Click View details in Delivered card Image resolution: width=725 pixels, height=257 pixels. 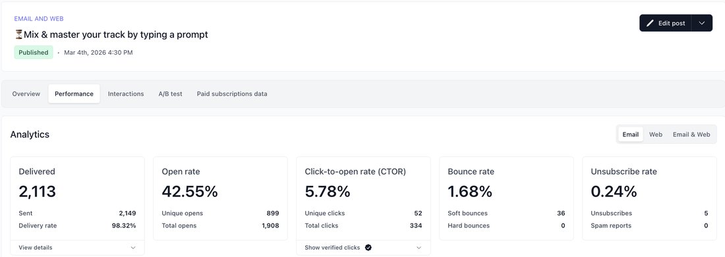click(36, 248)
